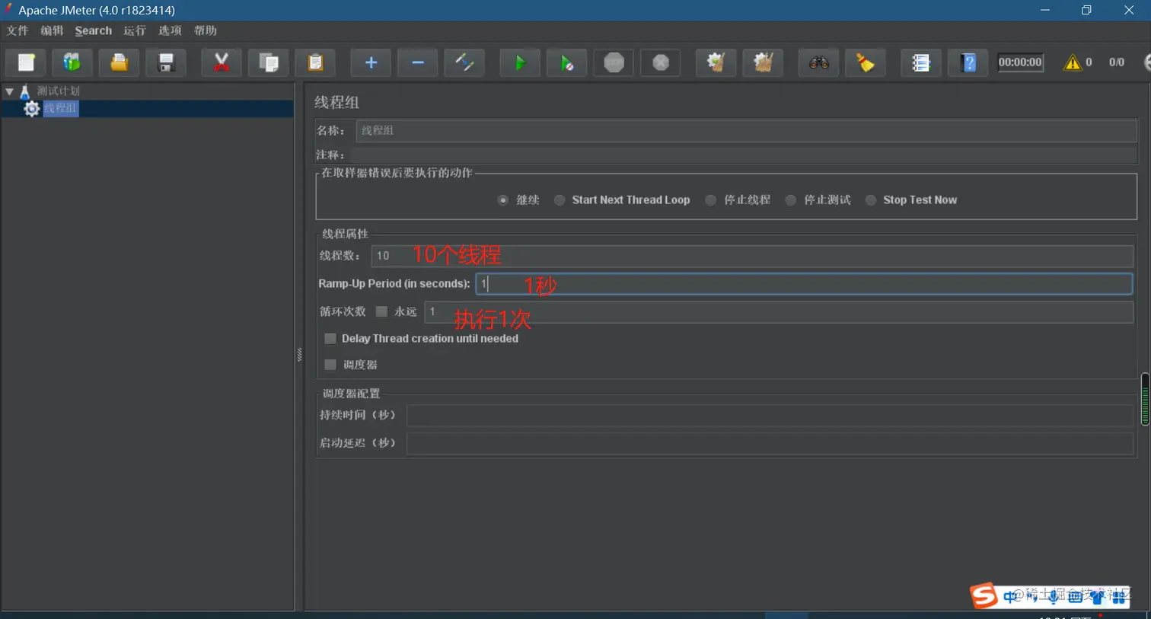Screen dimensions: 1151x619
Task: Clear results with single broom
Action: (x=716, y=62)
